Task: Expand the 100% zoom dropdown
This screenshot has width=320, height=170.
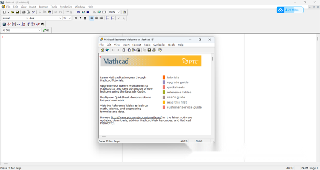Action: pyautogui.click(x=119, y=12)
